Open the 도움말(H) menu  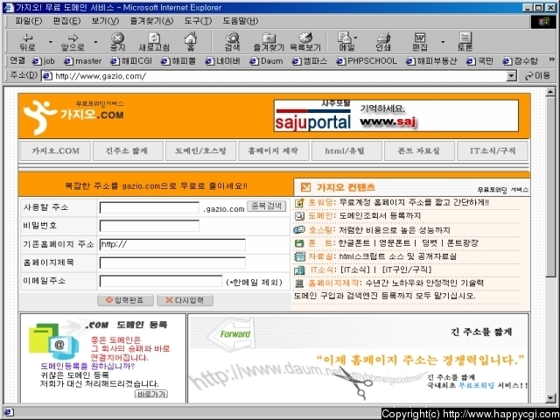tap(241, 21)
